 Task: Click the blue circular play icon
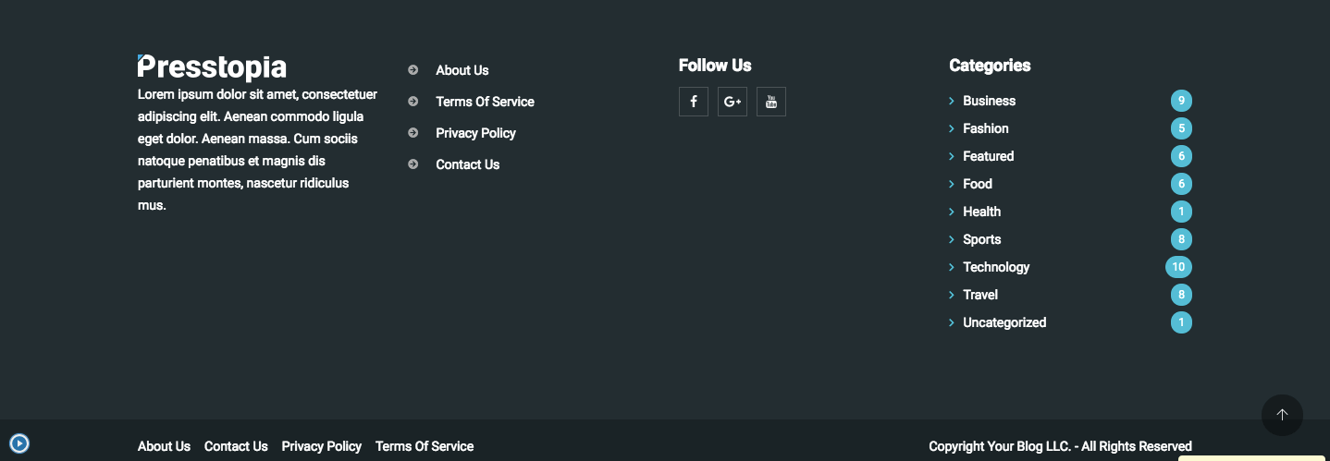pyautogui.click(x=19, y=443)
